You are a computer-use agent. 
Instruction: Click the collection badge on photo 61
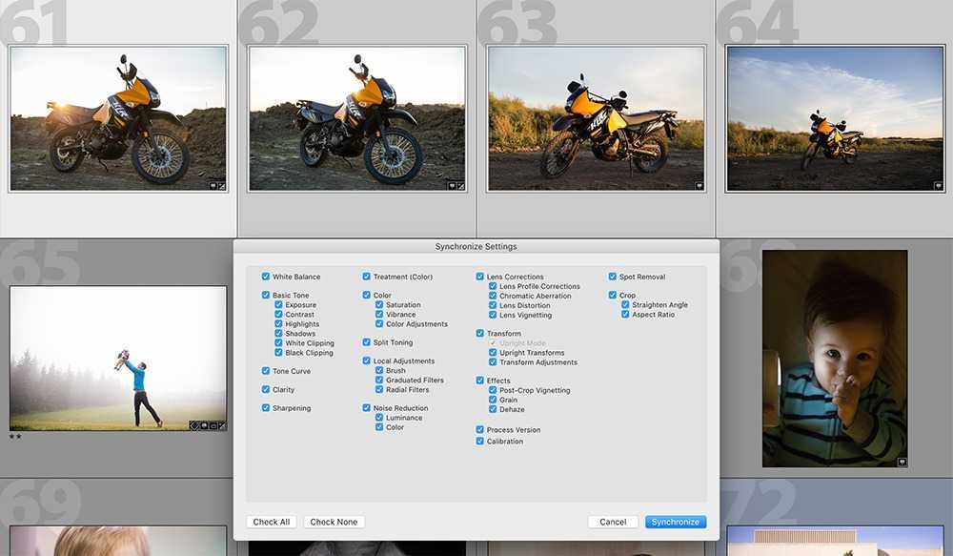[x=213, y=186]
